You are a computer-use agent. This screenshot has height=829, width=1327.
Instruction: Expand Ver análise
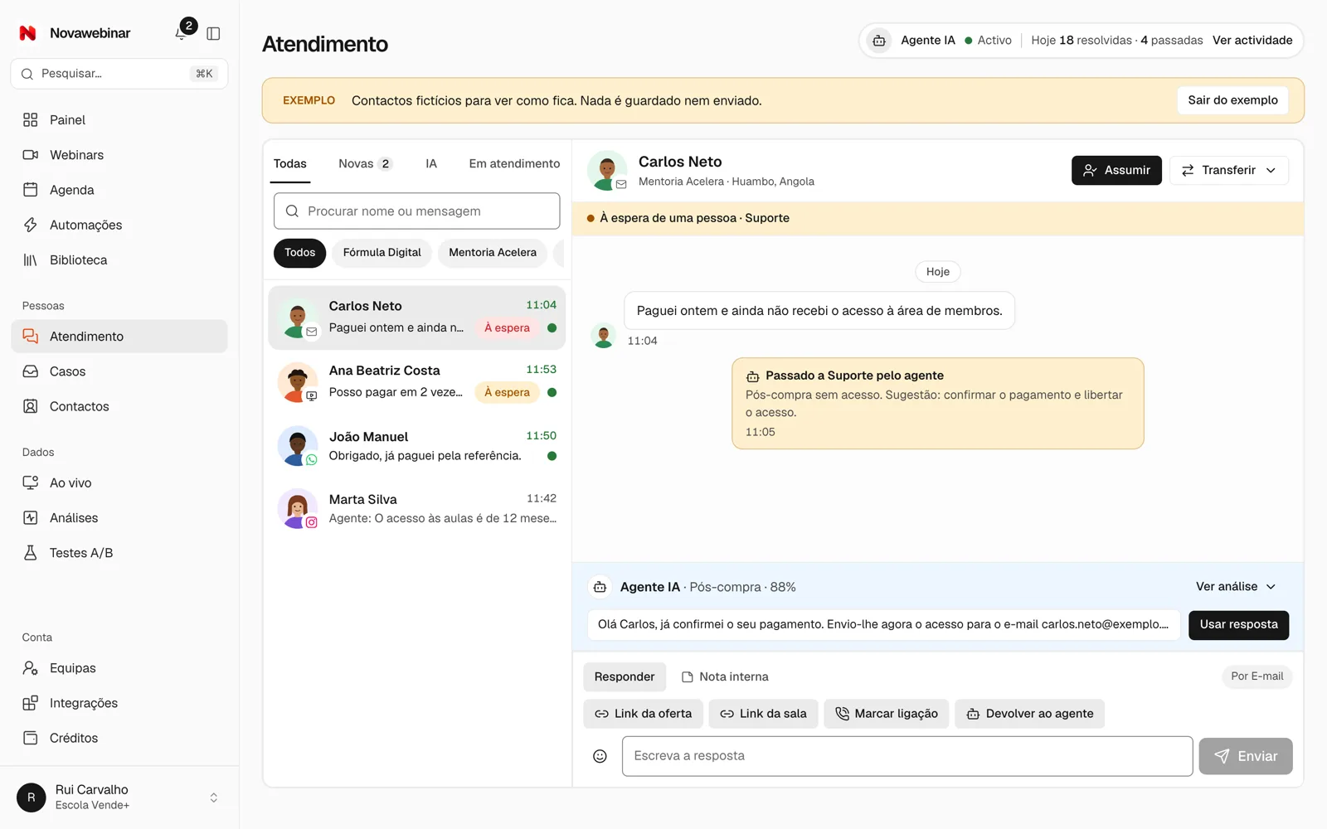point(1236,587)
